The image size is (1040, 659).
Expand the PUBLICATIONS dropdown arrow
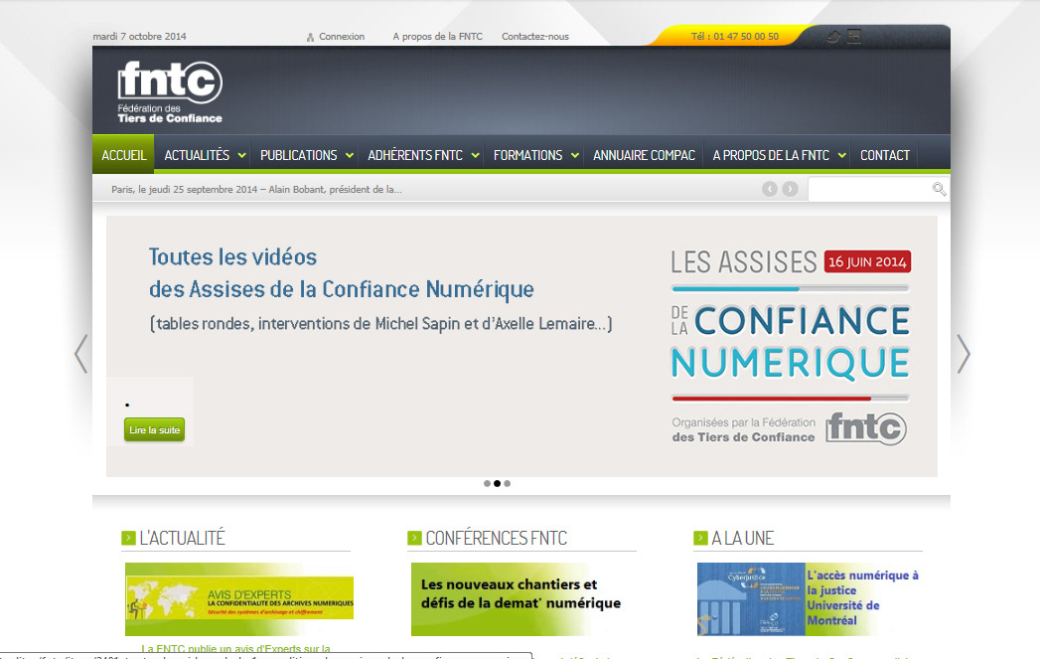[350, 155]
